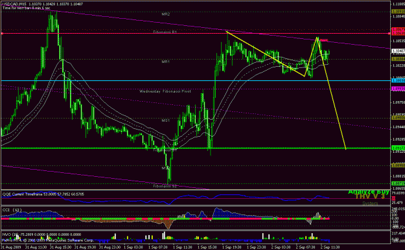Click the 1 Sep 15:30 time label
This screenshot has height=250, width=405.
(x=207, y=247)
